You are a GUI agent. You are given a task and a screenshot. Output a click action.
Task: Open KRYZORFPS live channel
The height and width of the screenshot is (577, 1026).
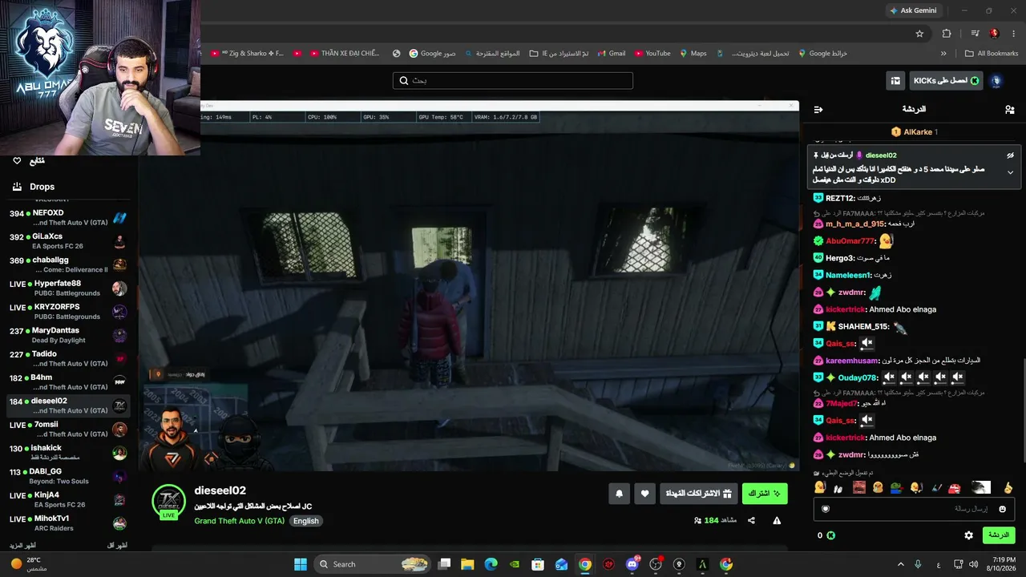(67, 312)
